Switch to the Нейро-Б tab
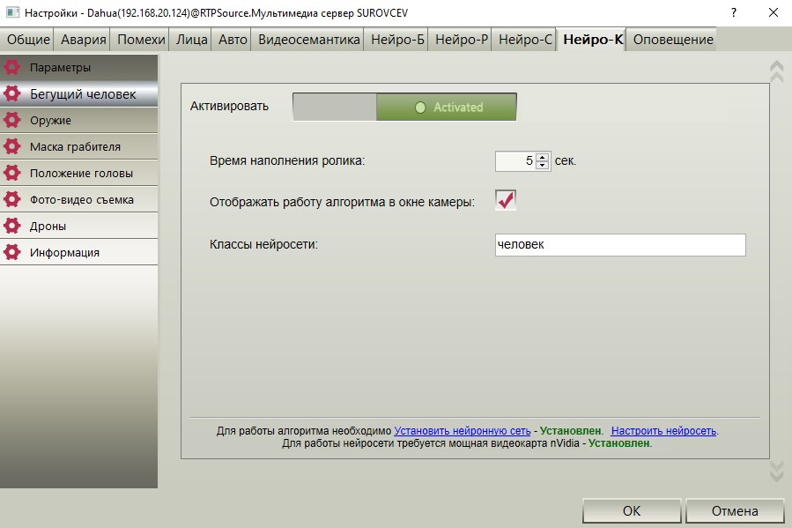792x528 pixels. click(397, 40)
